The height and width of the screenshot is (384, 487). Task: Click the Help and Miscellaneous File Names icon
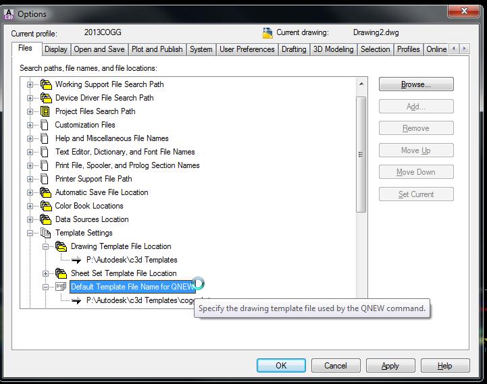pyautogui.click(x=45, y=138)
